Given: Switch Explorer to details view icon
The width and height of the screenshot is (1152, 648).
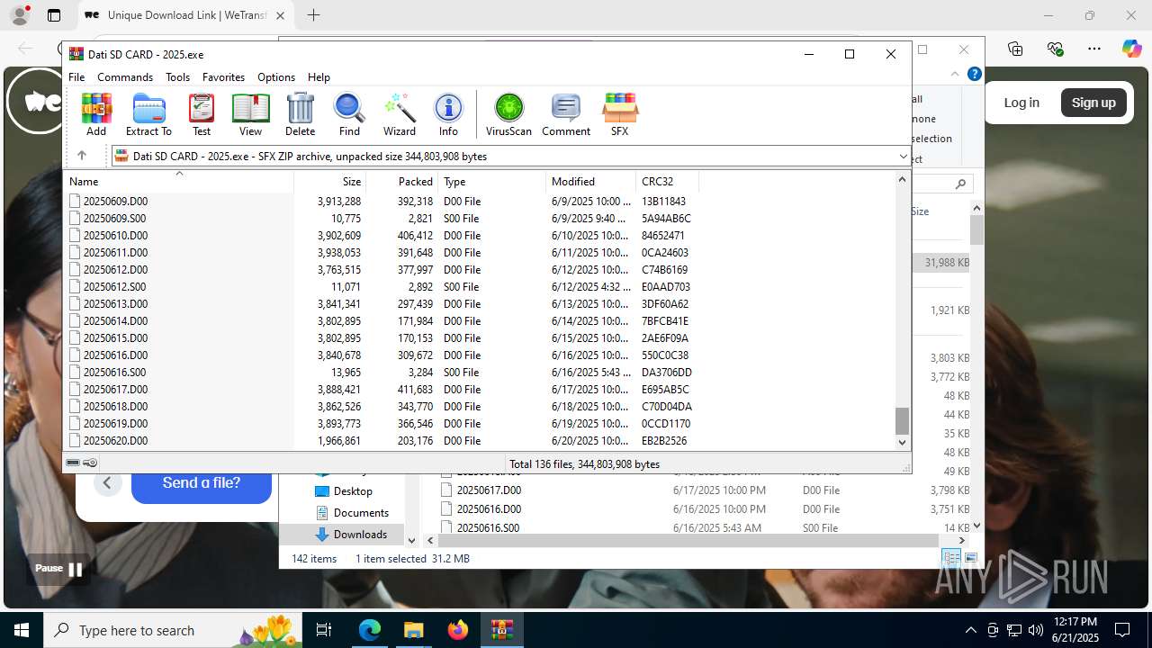Looking at the screenshot, I should click(x=951, y=559).
